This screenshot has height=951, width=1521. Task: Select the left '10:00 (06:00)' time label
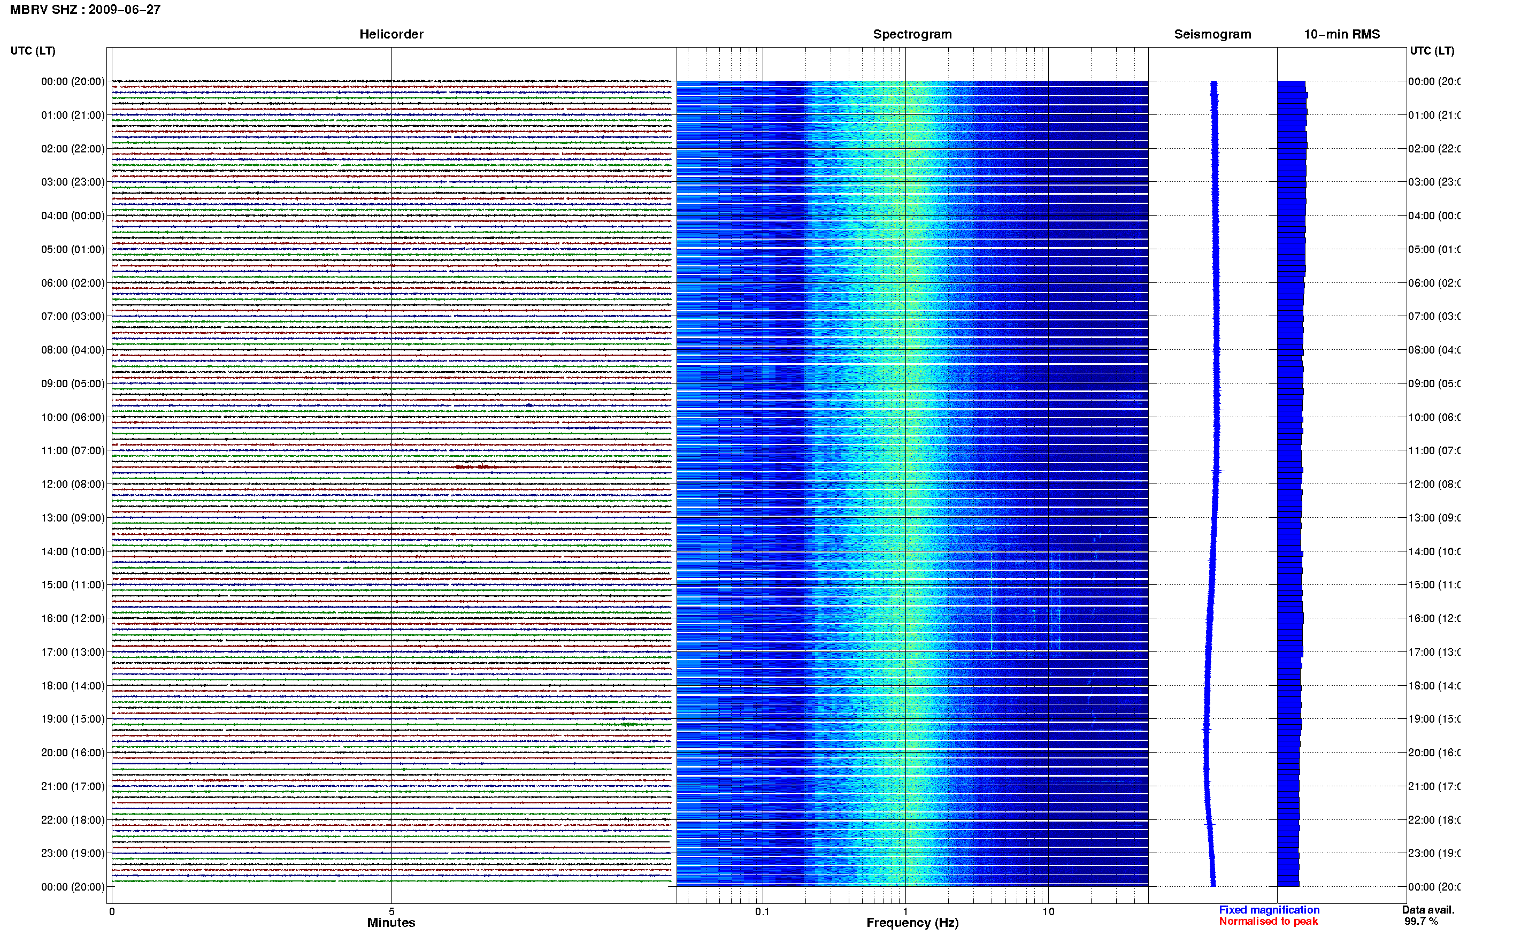pos(73,417)
